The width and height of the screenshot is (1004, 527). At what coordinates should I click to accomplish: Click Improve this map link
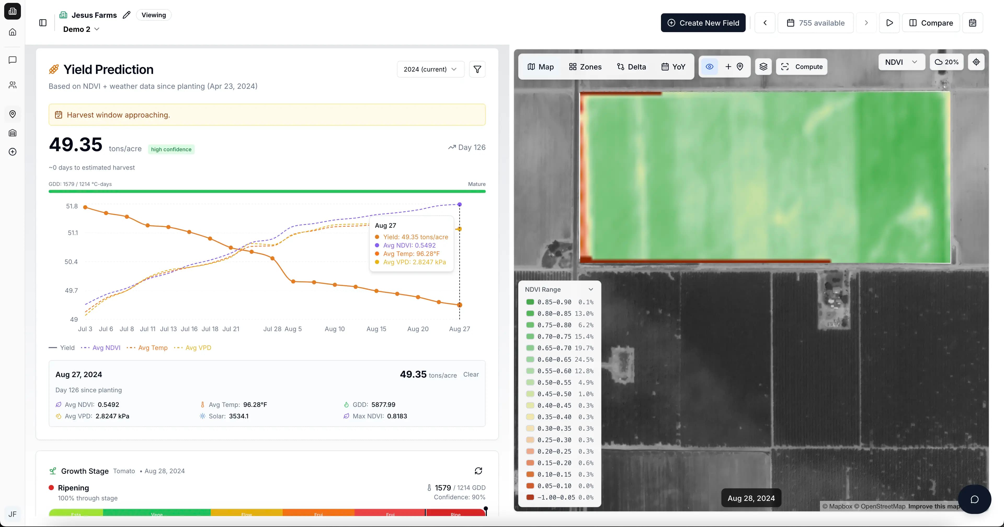coord(934,506)
